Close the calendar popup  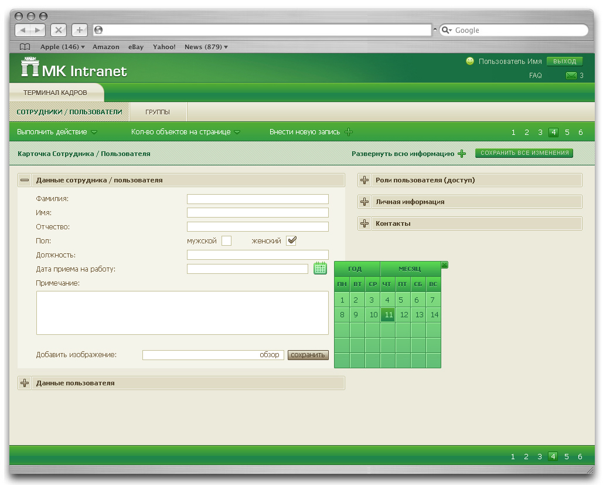tap(444, 265)
